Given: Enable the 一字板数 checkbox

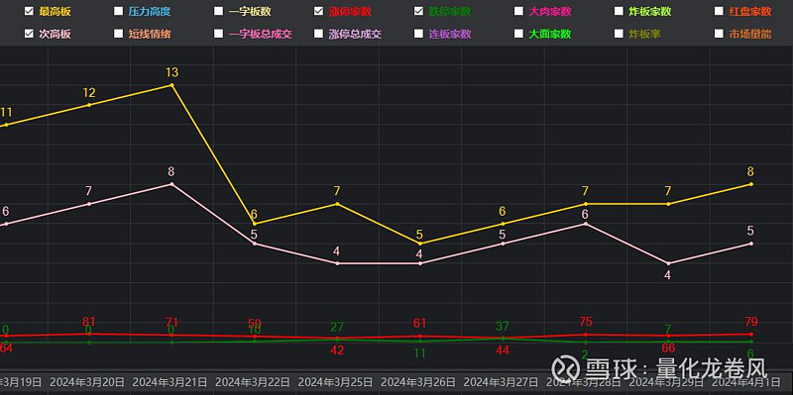Looking at the screenshot, I should (x=218, y=11).
